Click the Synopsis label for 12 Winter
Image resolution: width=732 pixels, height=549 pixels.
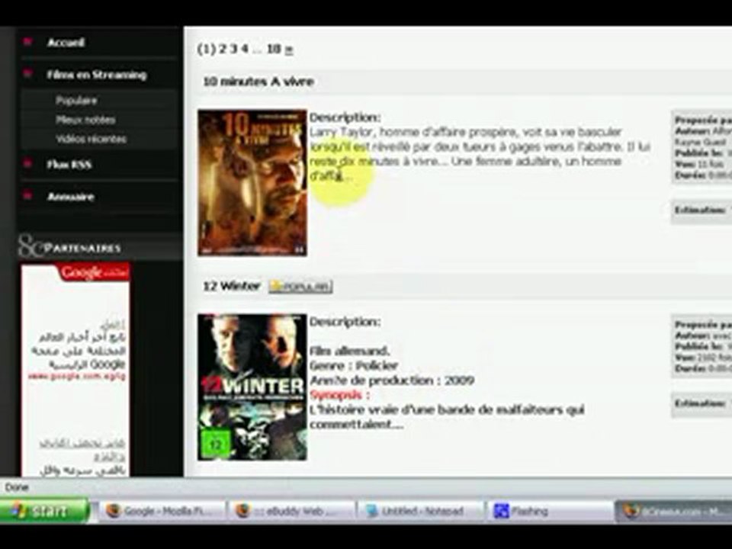point(339,395)
